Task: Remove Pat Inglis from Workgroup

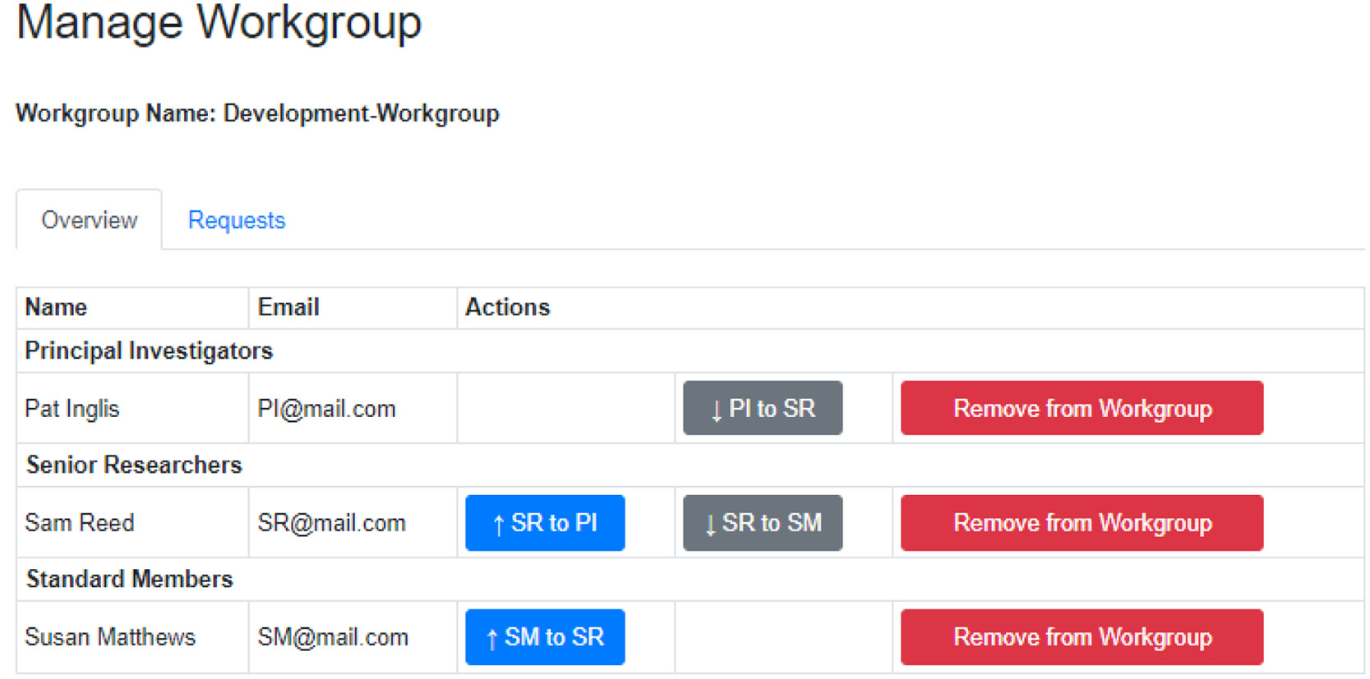Action: coord(1082,408)
